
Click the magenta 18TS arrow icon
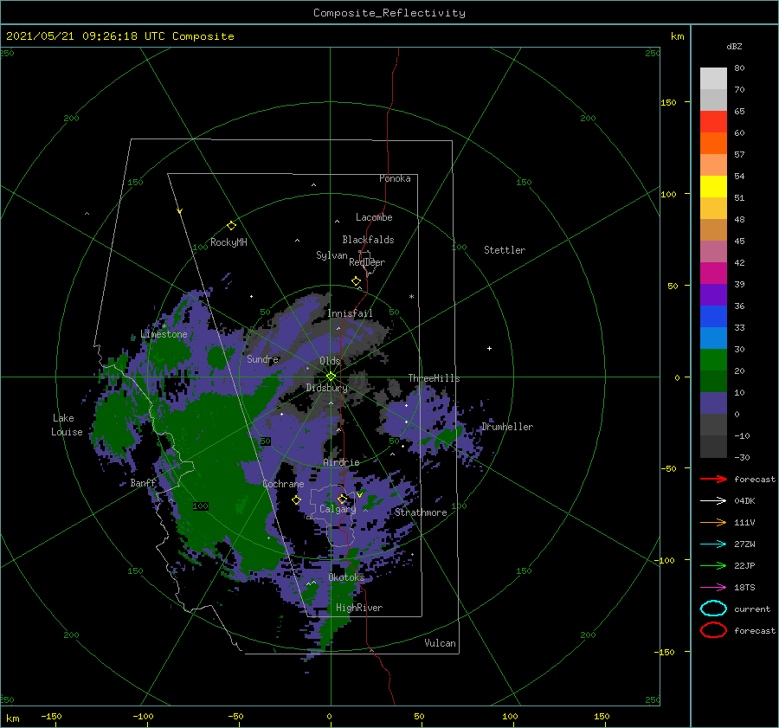tap(713, 588)
